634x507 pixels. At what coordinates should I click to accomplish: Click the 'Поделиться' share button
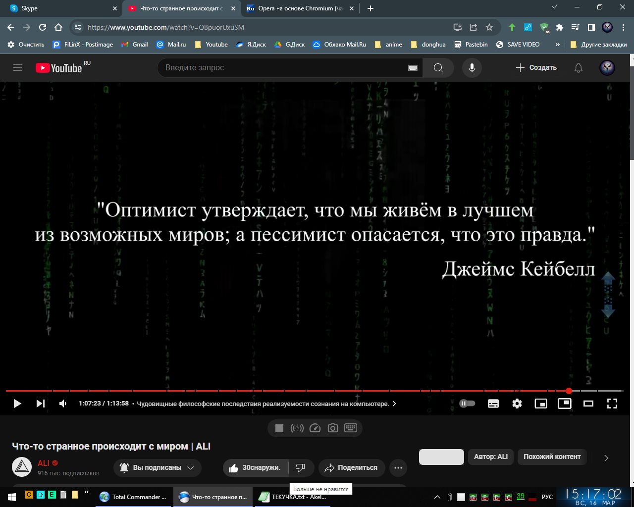tap(352, 467)
